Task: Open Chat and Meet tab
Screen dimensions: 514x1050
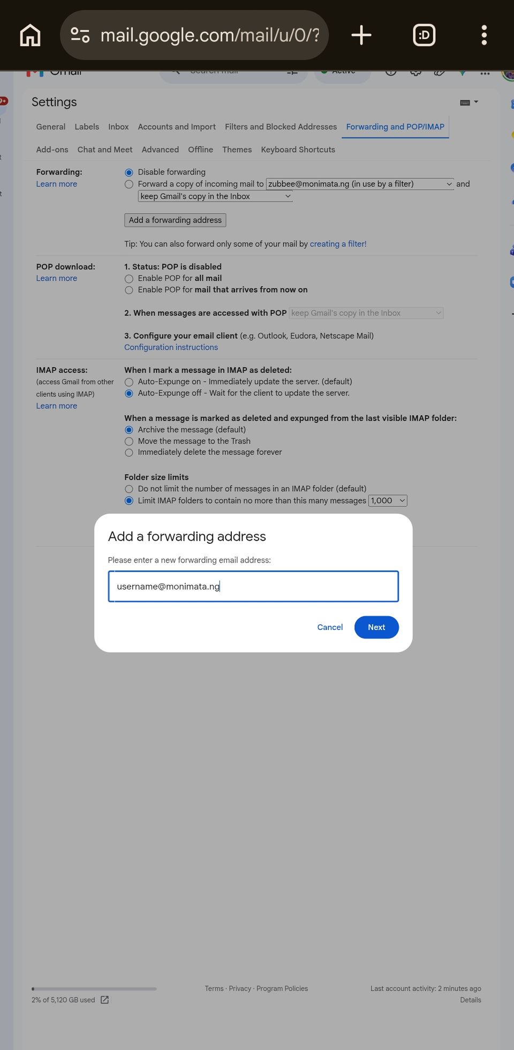Action: pos(105,150)
